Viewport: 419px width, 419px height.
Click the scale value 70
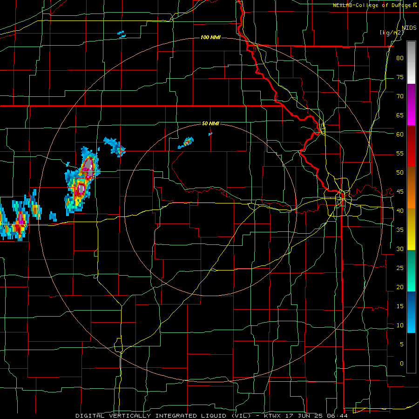point(400,96)
